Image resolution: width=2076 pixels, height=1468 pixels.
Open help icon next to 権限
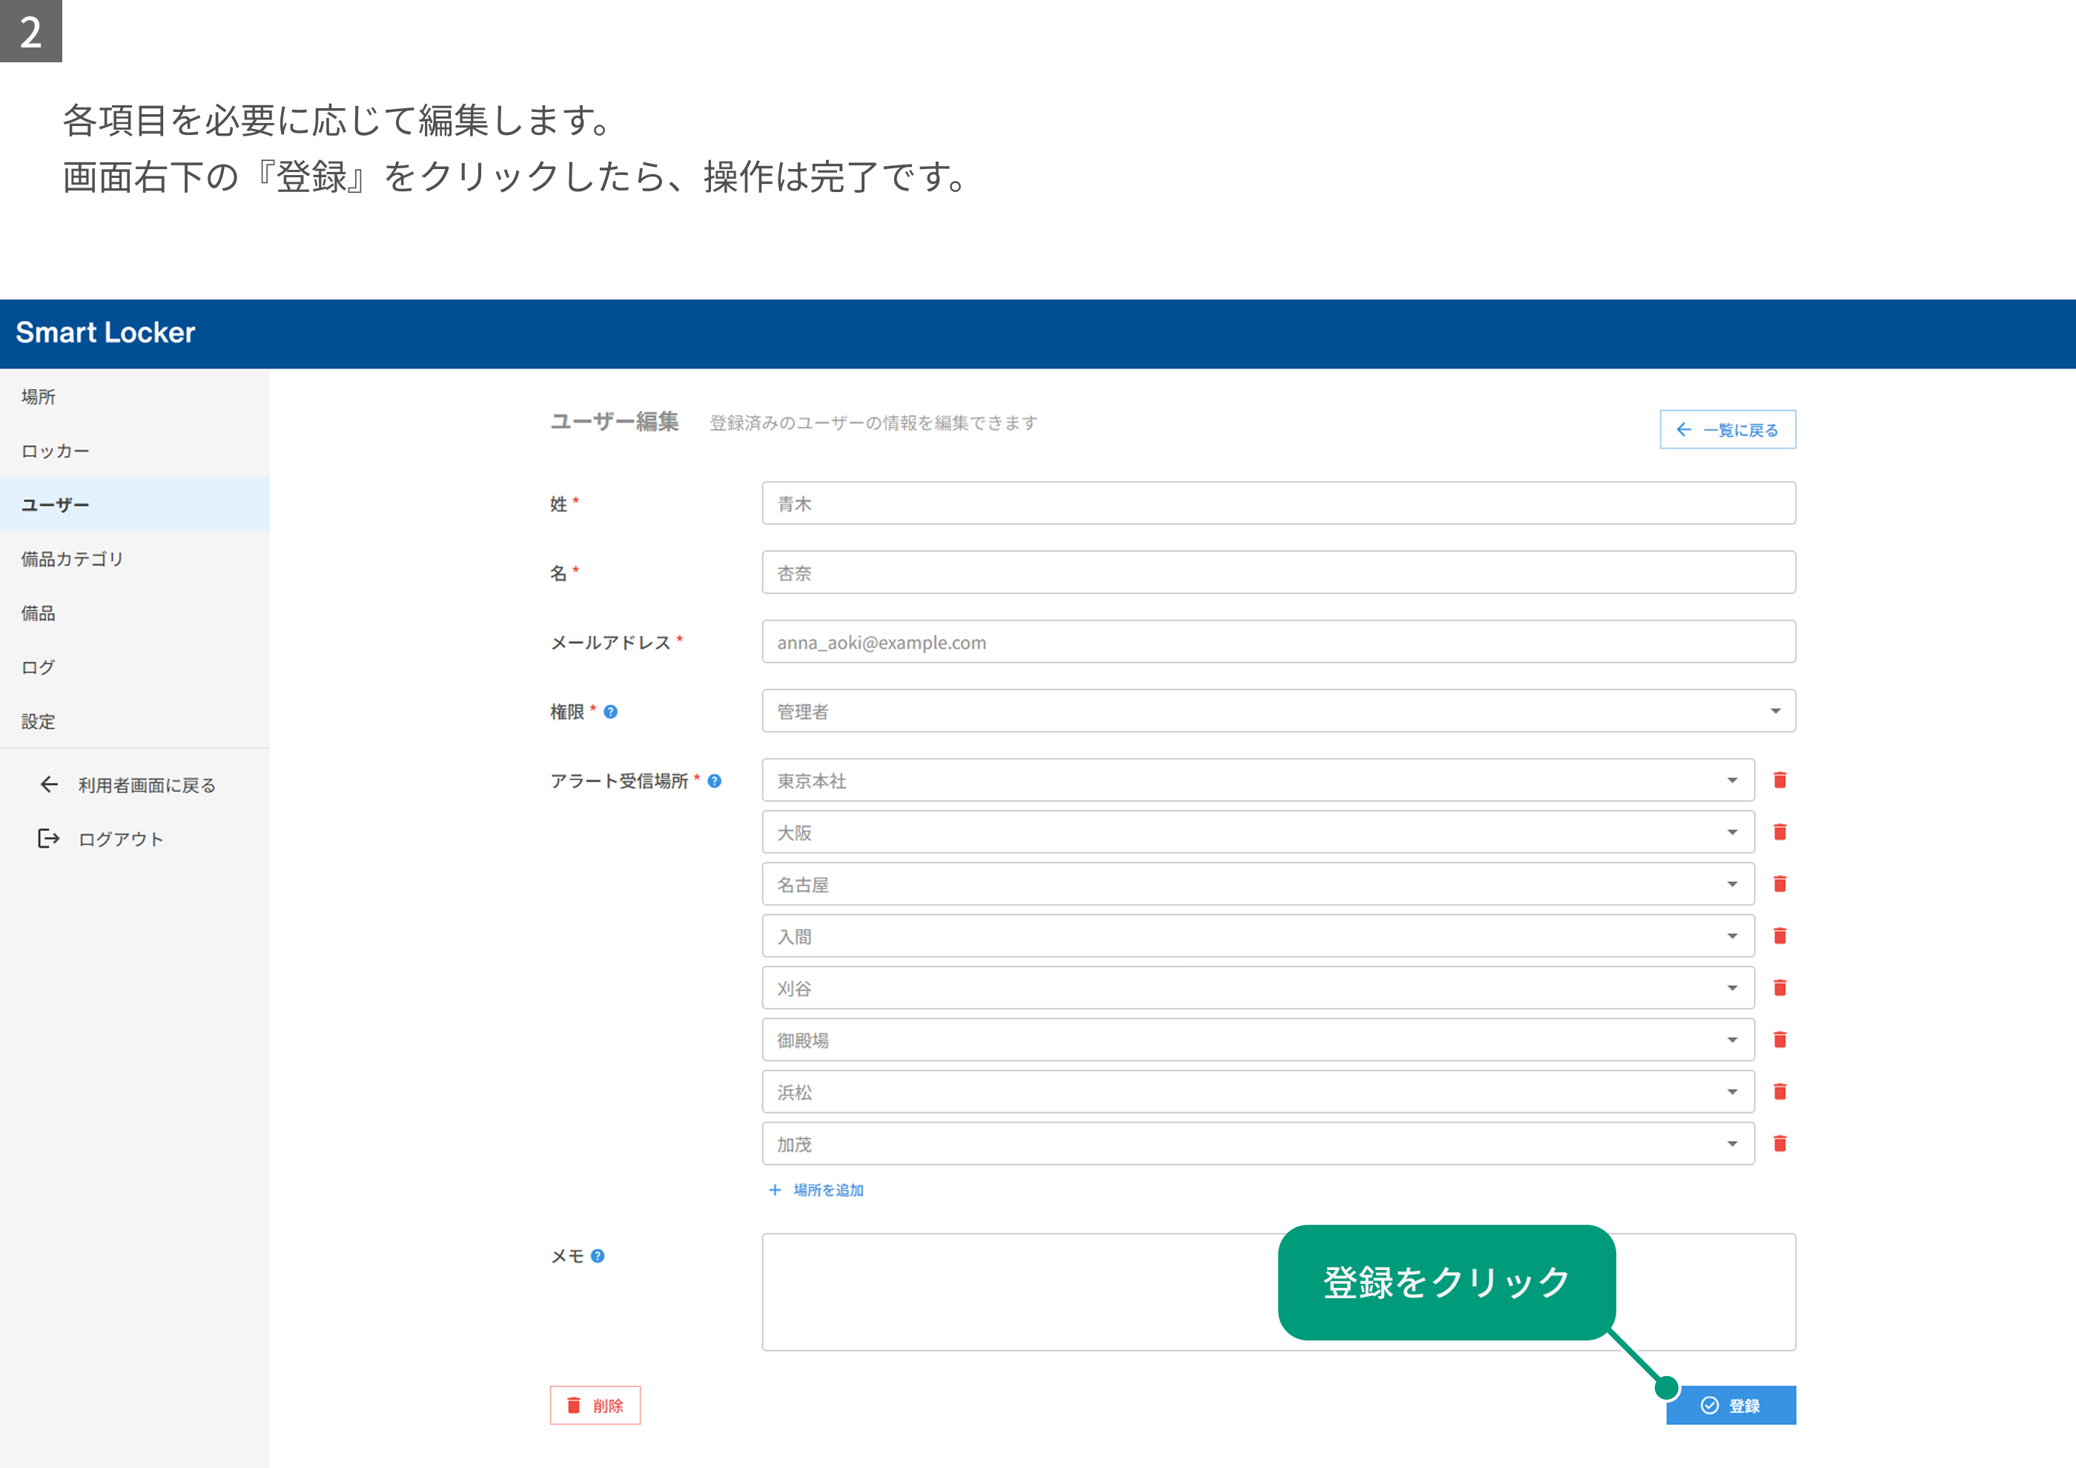point(610,712)
